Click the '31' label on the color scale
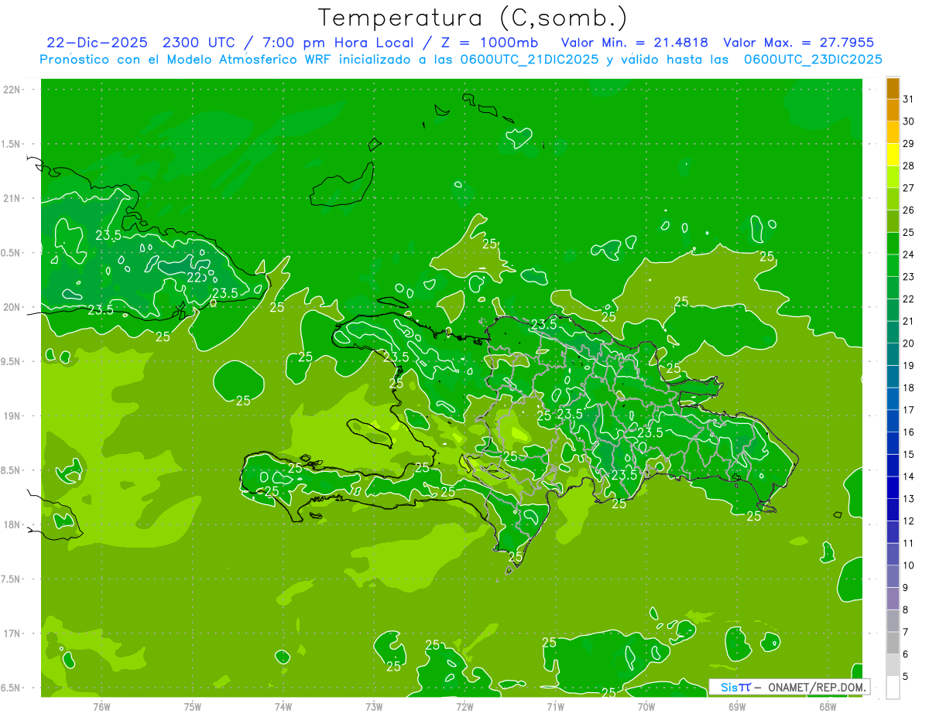 coord(909,99)
